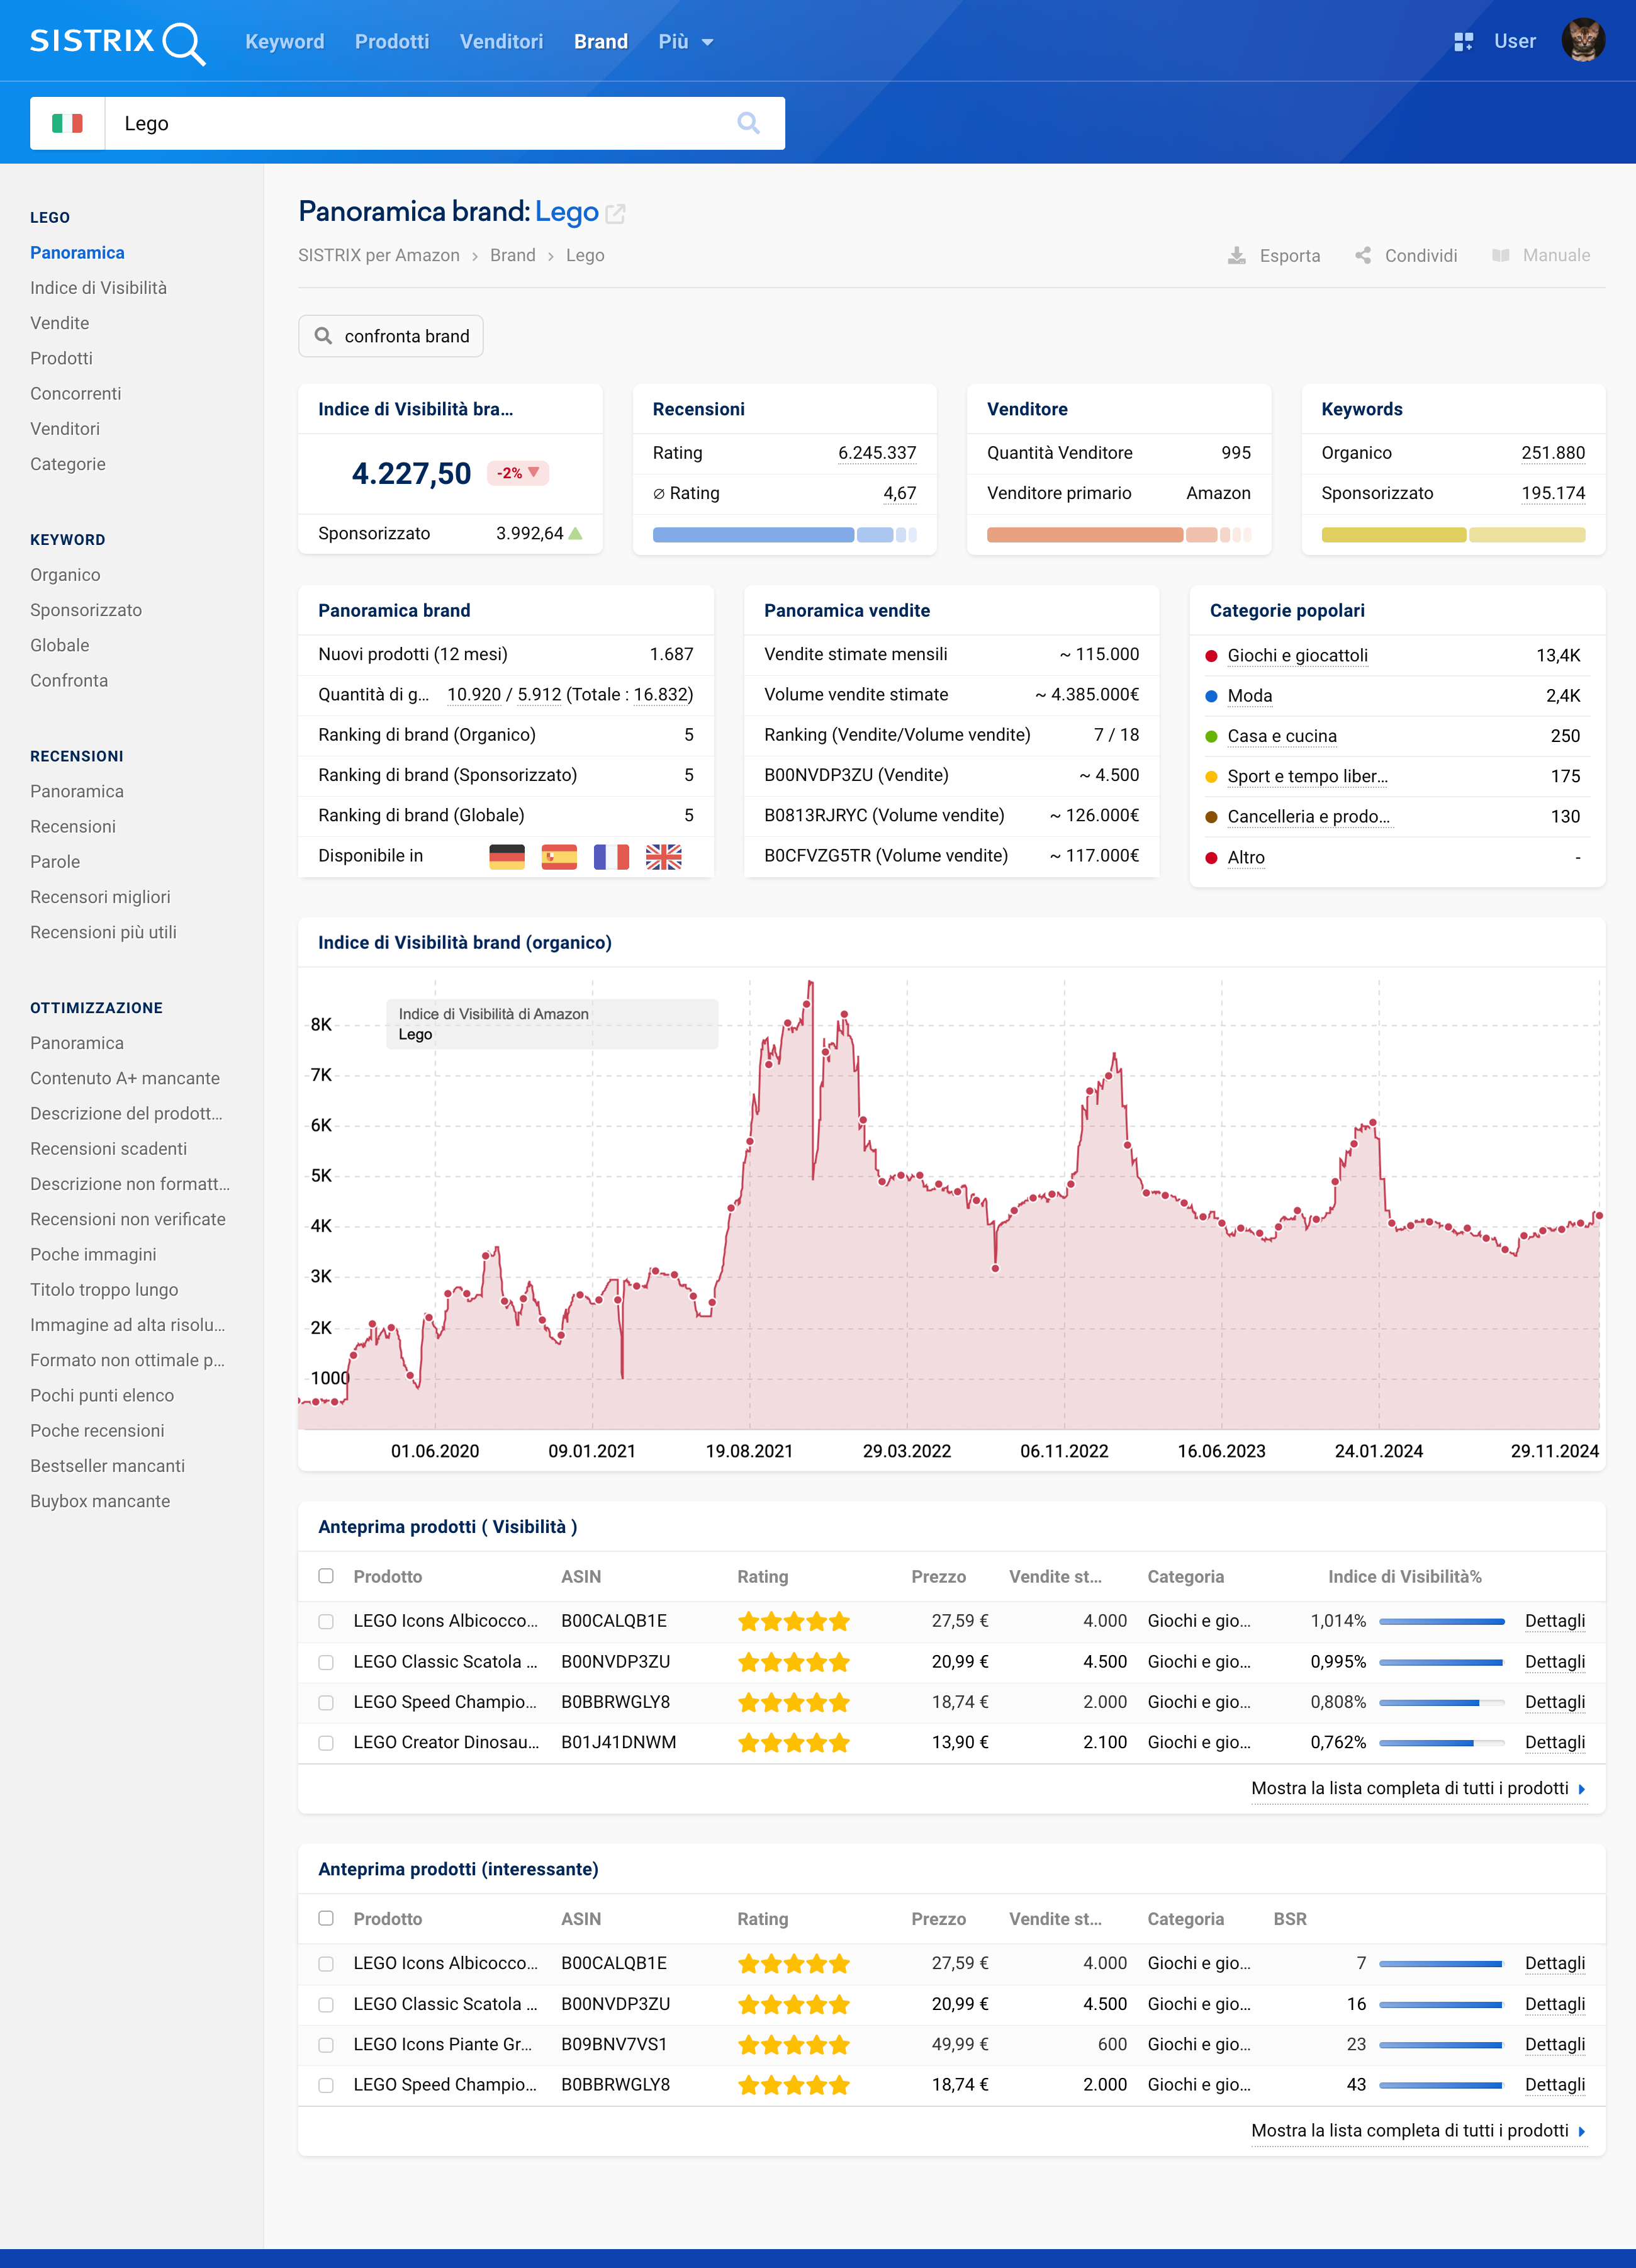Check LEGO Icons Albicocco row in Visibilità table
Viewport: 1636px width, 2268px height.
(326, 1622)
